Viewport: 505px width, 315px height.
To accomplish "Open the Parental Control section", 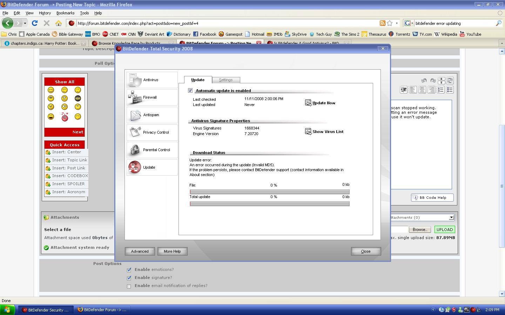I will (x=152, y=150).
